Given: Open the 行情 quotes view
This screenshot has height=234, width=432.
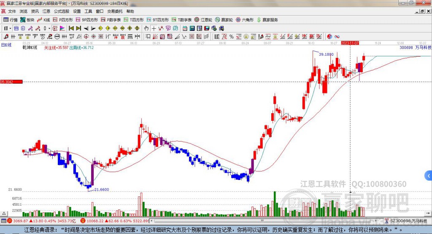Looking at the screenshot, I should point(11,20).
